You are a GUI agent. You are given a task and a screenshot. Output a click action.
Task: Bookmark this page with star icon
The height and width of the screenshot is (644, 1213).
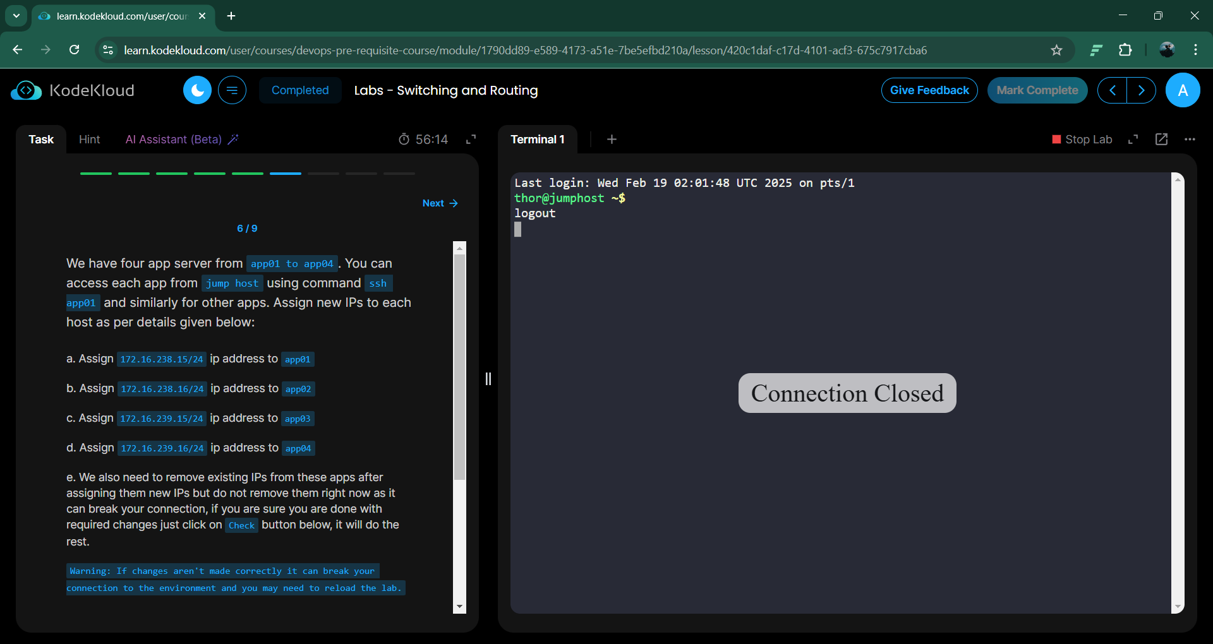(1056, 50)
